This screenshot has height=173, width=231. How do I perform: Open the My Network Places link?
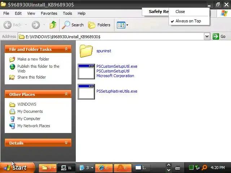pos(34,126)
